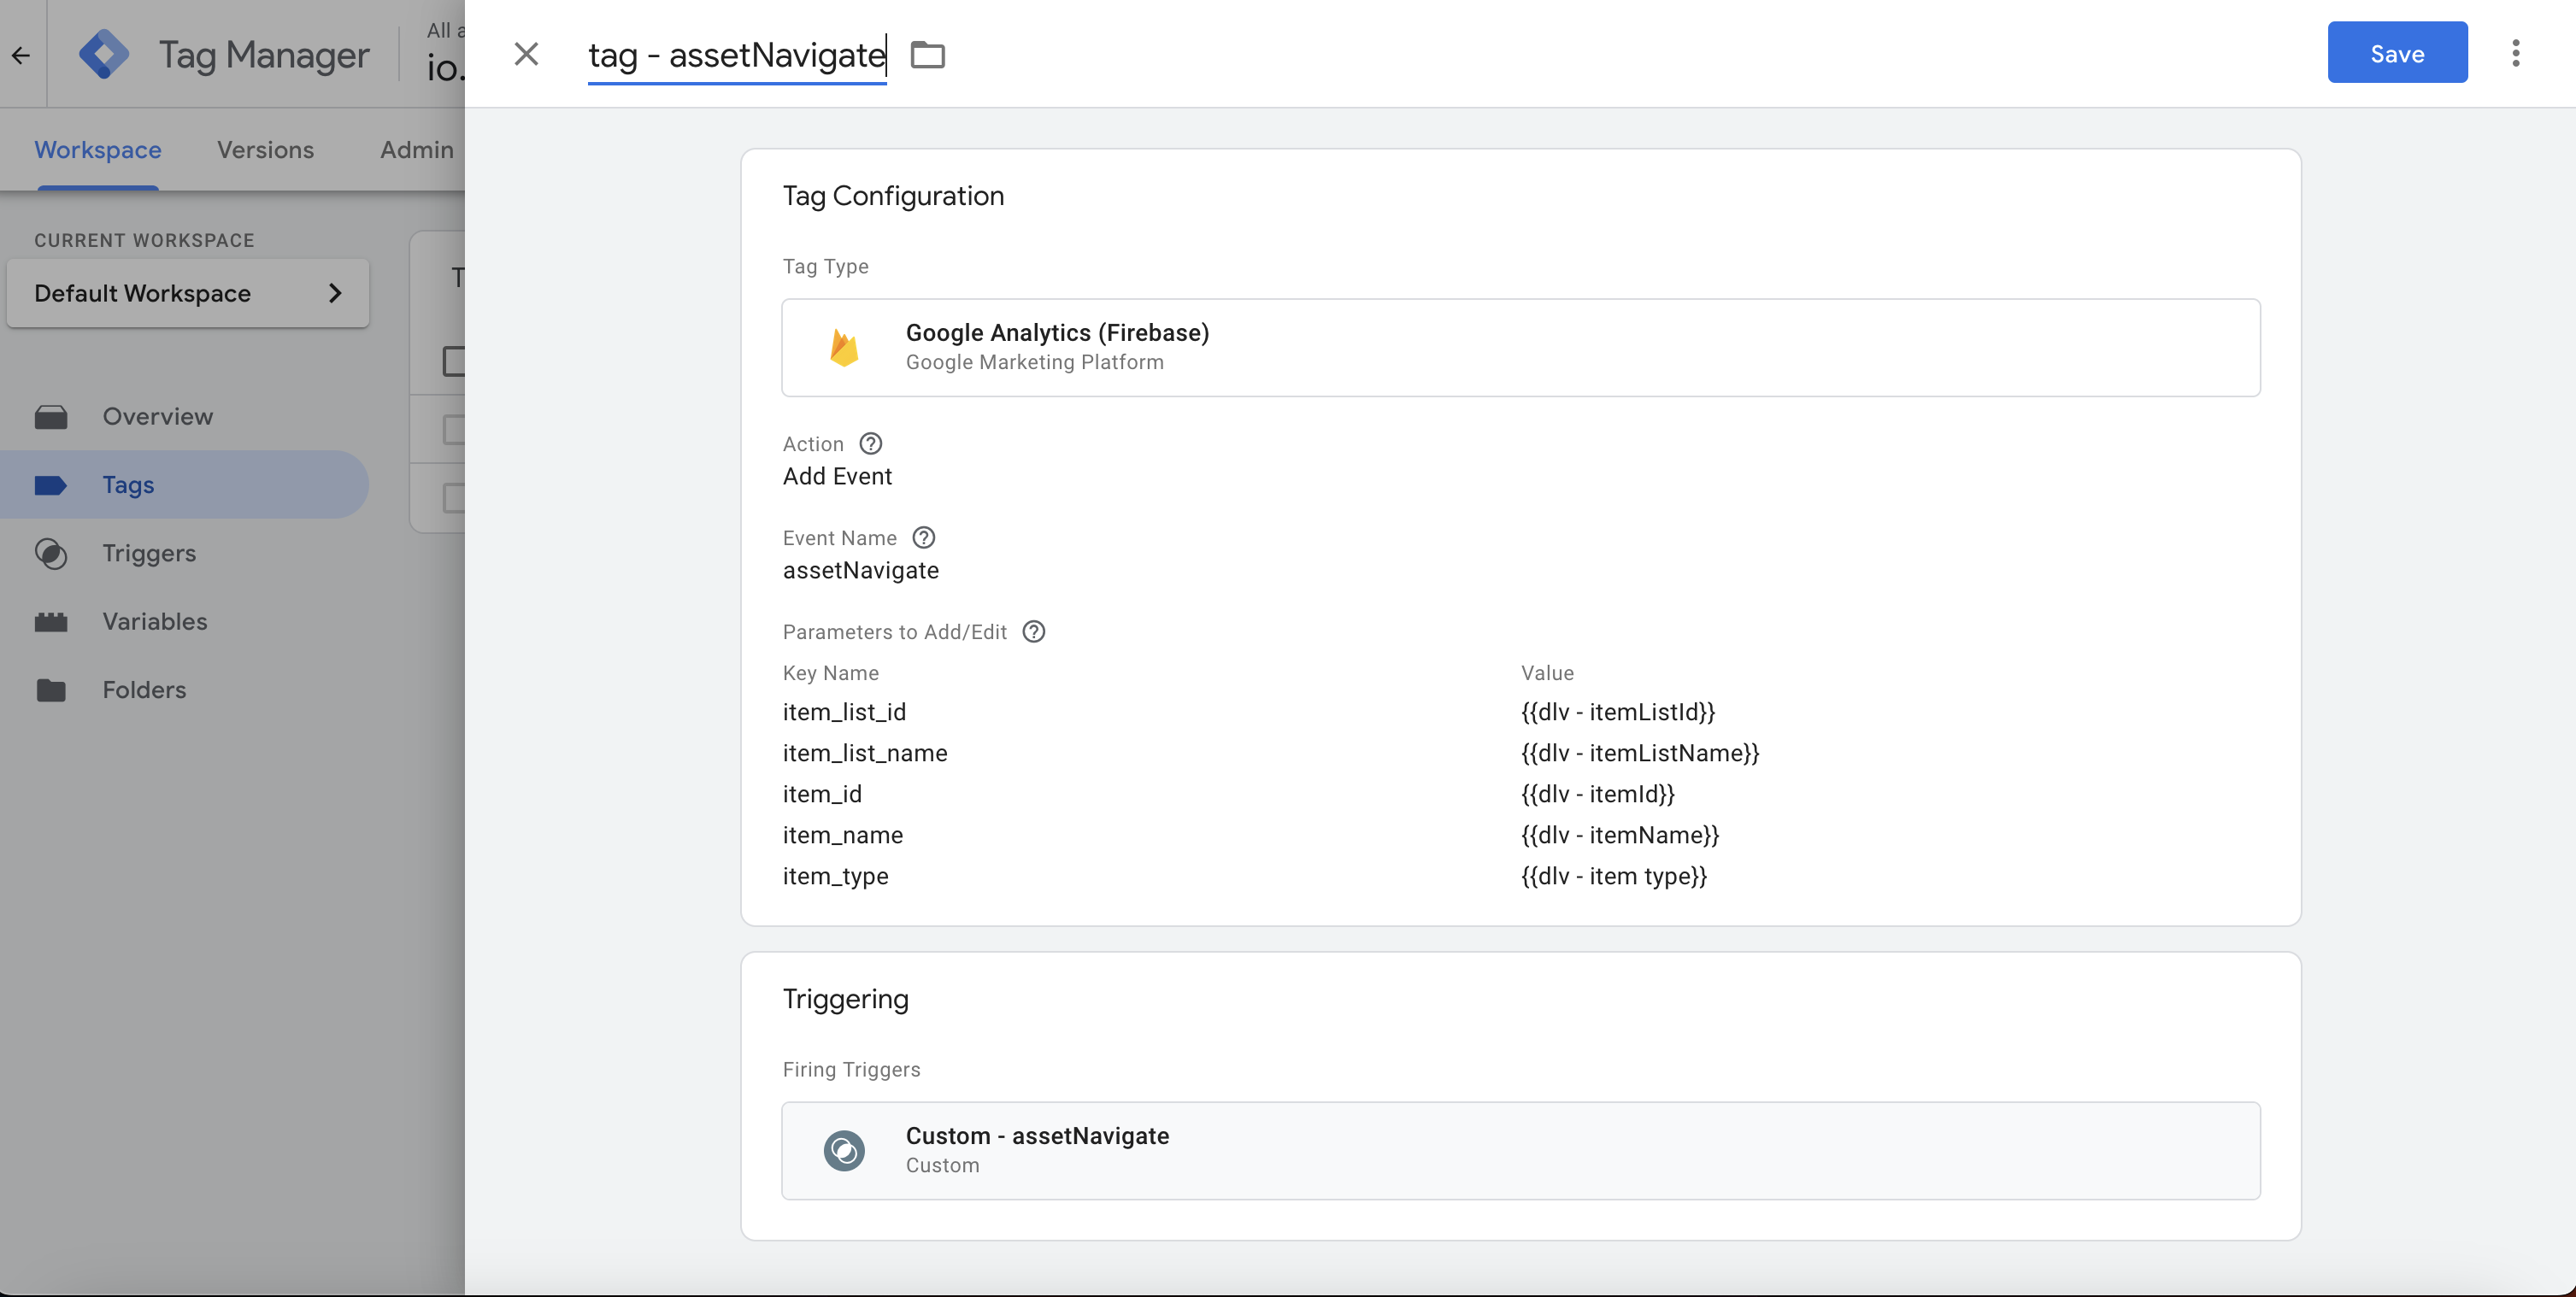Expand the Default Workspace selector

pos(188,293)
